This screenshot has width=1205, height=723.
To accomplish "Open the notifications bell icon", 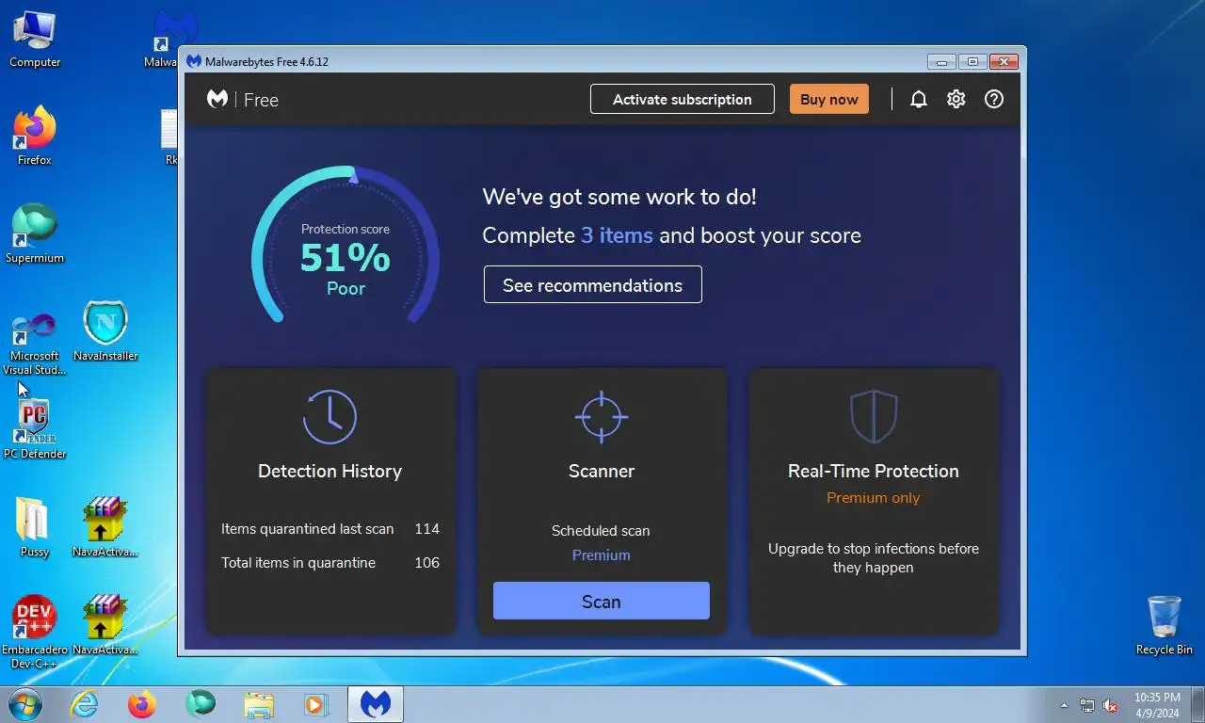I will click(x=919, y=99).
